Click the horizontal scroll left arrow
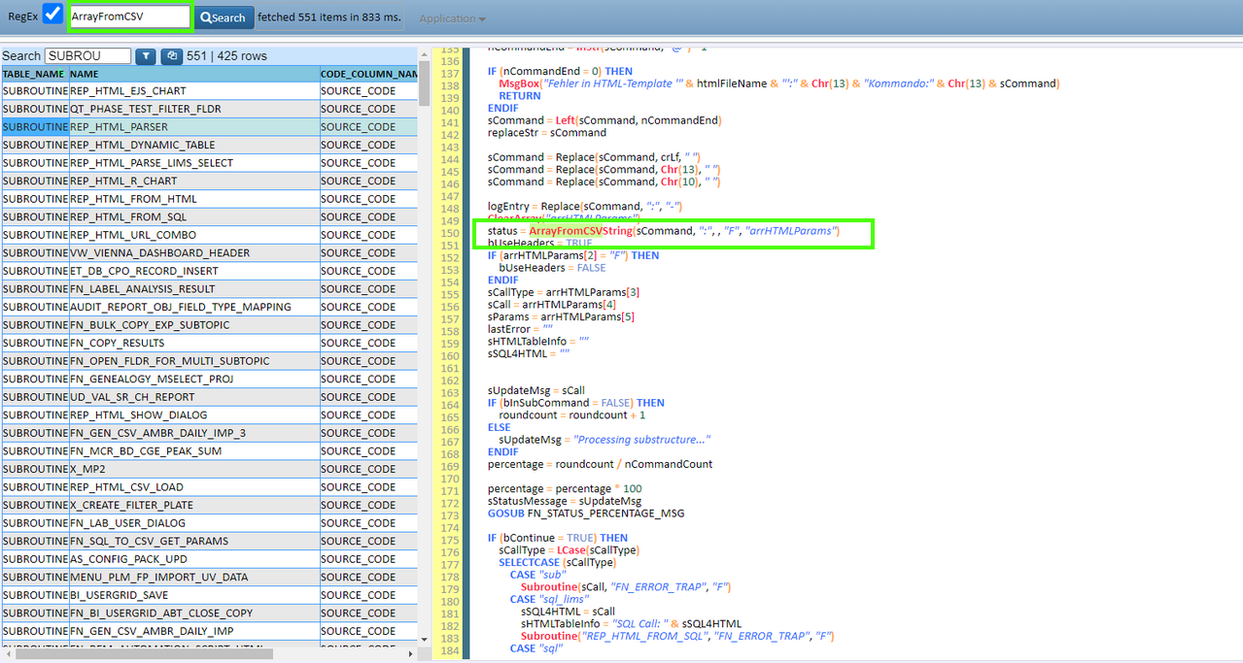Screen dimensions: 1243x663 pyautogui.click(x=8, y=653)
